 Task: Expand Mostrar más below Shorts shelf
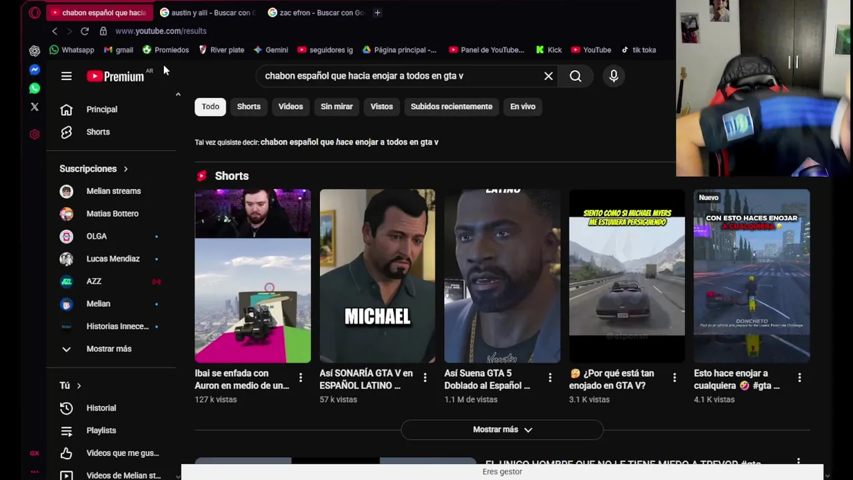(502, 430)
